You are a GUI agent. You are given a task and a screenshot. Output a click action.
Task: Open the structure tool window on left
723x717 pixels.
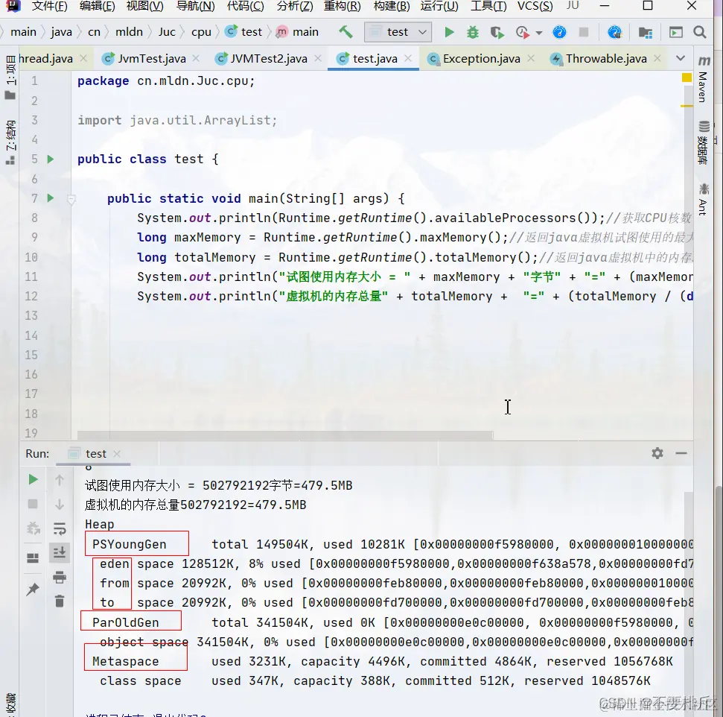(x=10, y=142)
